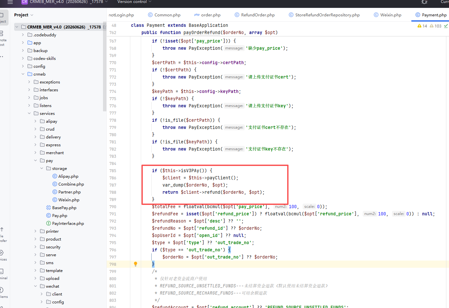Screen dimensions: 449x308
Task: Select the codex-skills folder
Action: 44,58
